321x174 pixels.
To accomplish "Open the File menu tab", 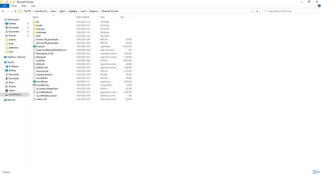I will pyautogui.click(x=5, y=6).
